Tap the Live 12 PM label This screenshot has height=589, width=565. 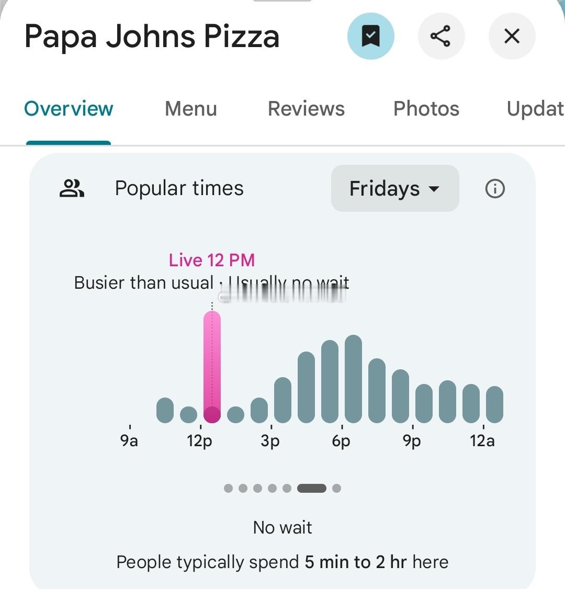click(x=211, y=260)
